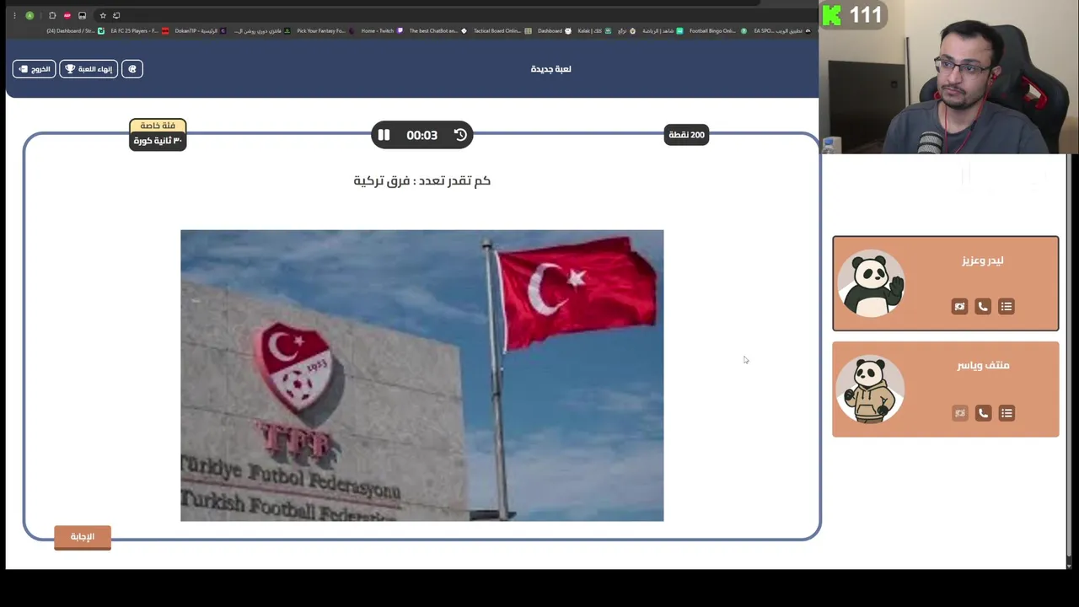
Task: Open the Home - Twitch bookmark
Action: tap(383, 31)
